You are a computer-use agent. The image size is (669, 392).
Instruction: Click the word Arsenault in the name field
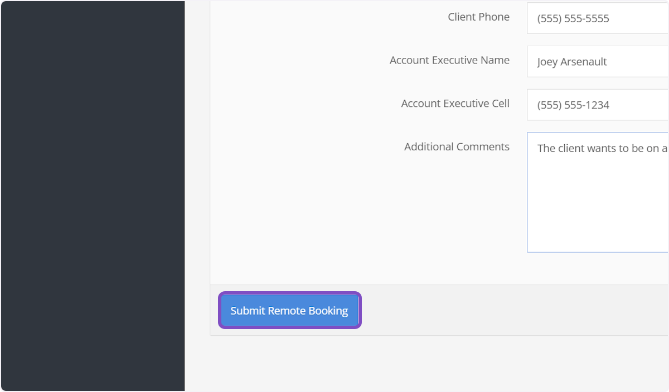(x=583, y=62)
